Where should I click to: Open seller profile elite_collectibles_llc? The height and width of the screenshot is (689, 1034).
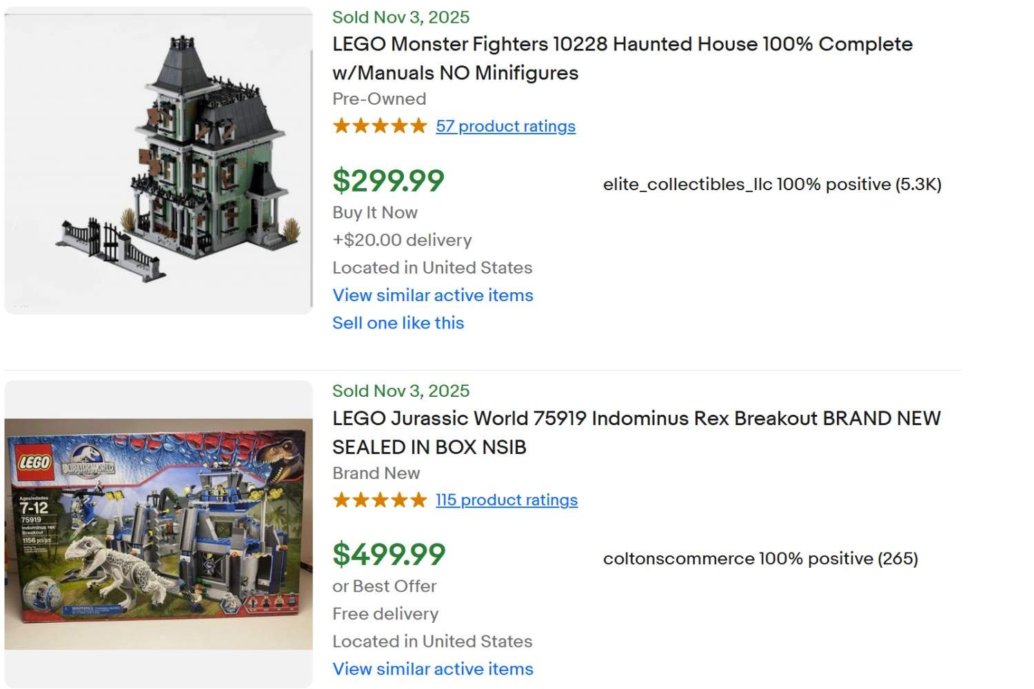click(685, 185)
